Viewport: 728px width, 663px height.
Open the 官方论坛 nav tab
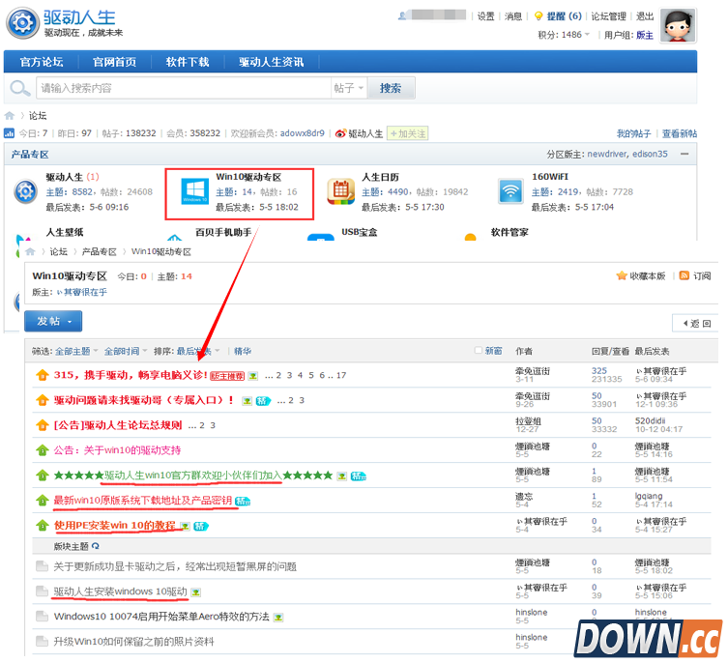tap(42, 62)
